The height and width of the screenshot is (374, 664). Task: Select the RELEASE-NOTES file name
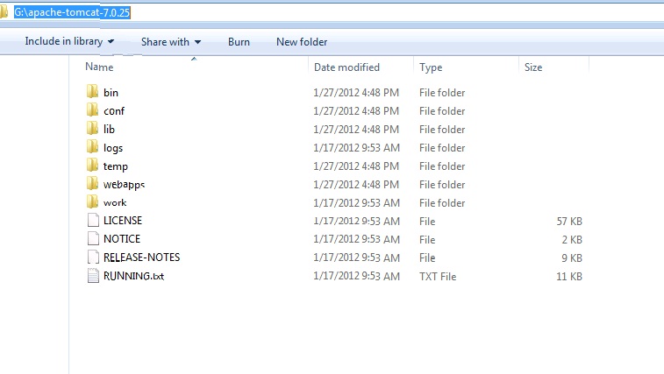[x=142, y=258]
